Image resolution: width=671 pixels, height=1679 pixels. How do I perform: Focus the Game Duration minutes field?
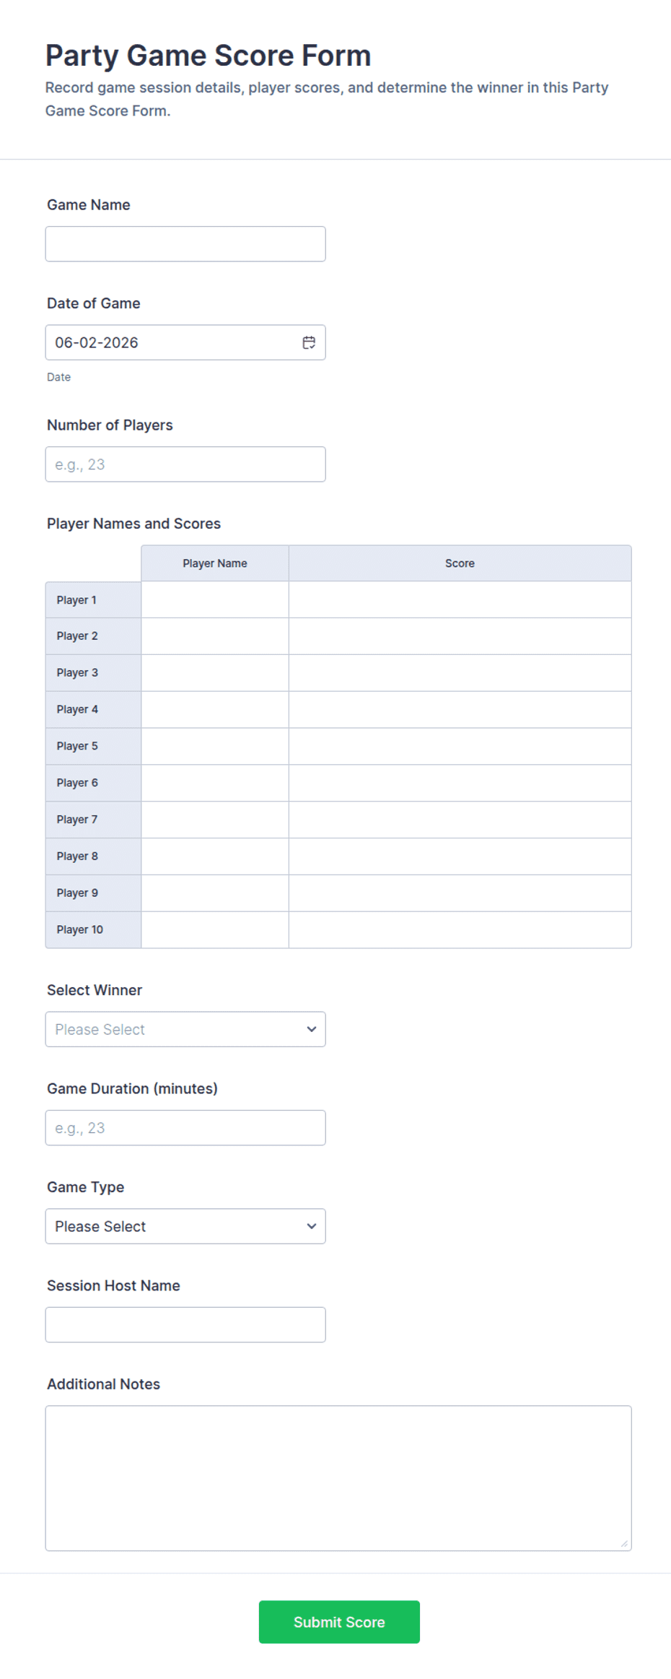tap(185, 1128)
